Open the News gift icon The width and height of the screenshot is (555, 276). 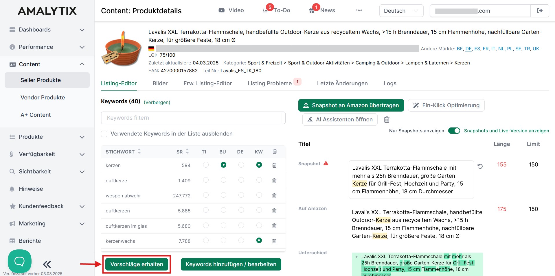point(312,11)
